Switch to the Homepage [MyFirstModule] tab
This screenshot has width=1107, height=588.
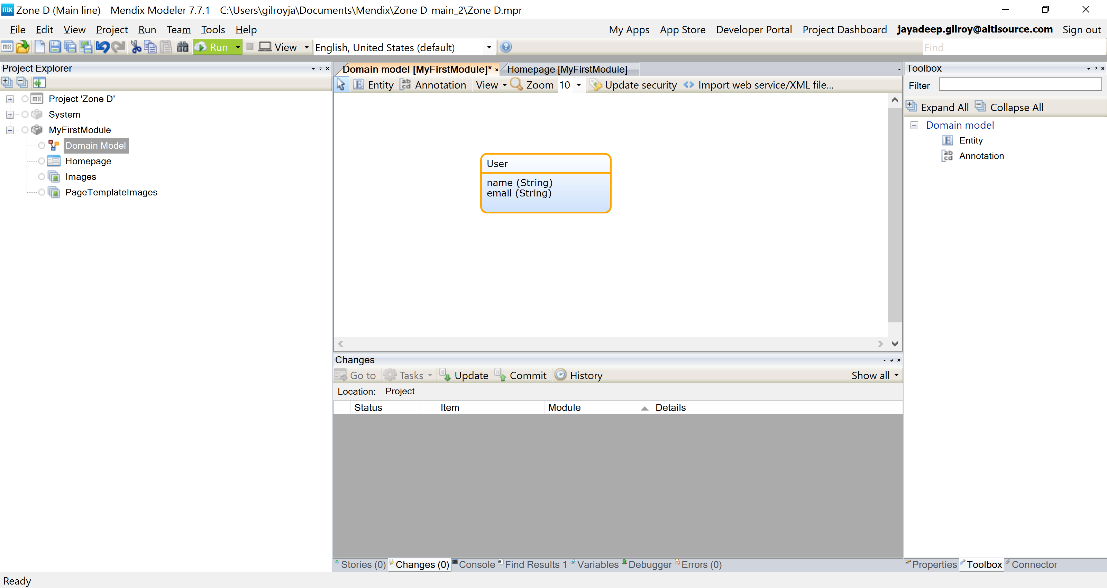[567, 69]
